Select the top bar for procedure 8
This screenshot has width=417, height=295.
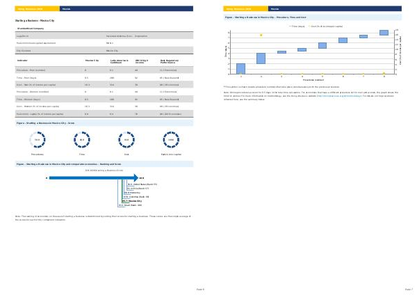point(384,32)
